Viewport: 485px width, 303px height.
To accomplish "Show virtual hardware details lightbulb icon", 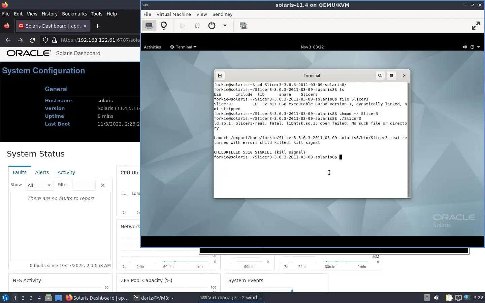I will point(164,26).
